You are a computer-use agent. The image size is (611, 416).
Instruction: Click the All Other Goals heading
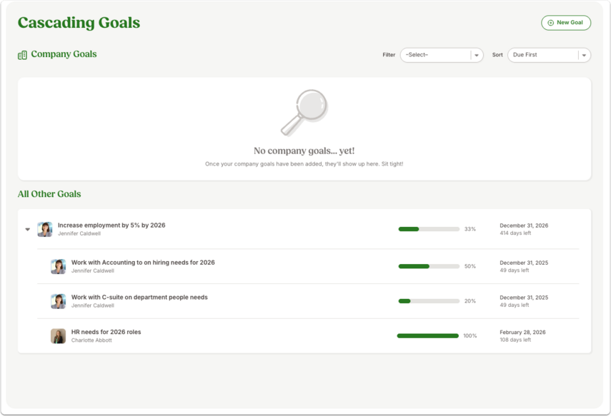click(x=49, y=194)
